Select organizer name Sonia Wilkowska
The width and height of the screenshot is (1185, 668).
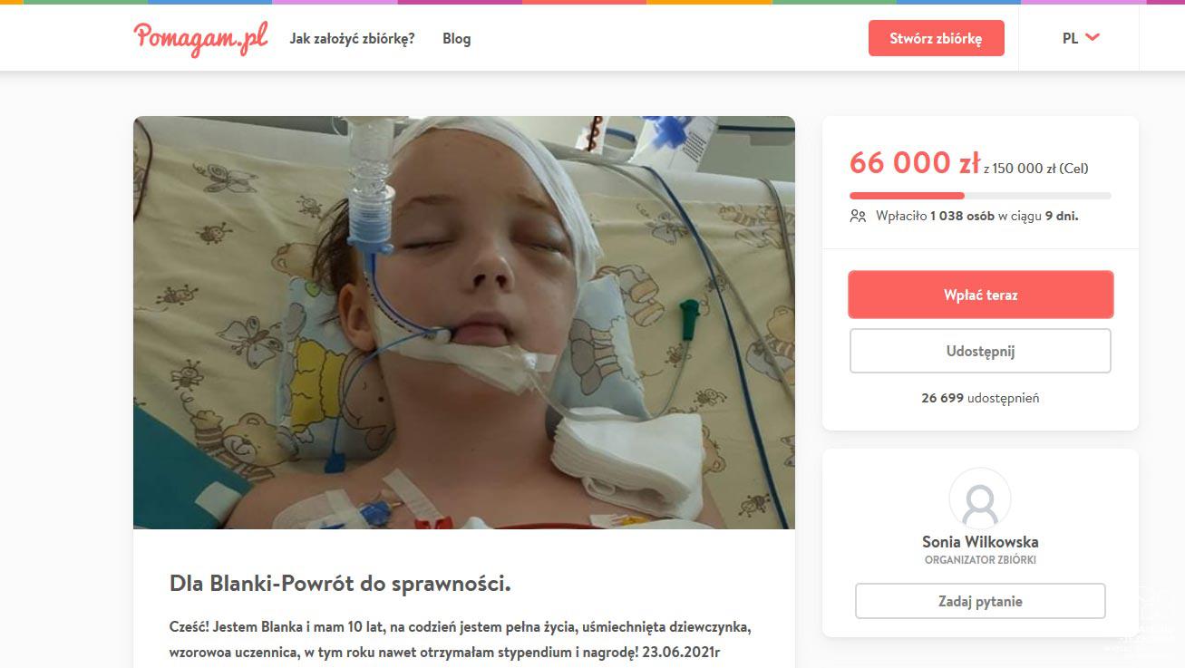980,542
